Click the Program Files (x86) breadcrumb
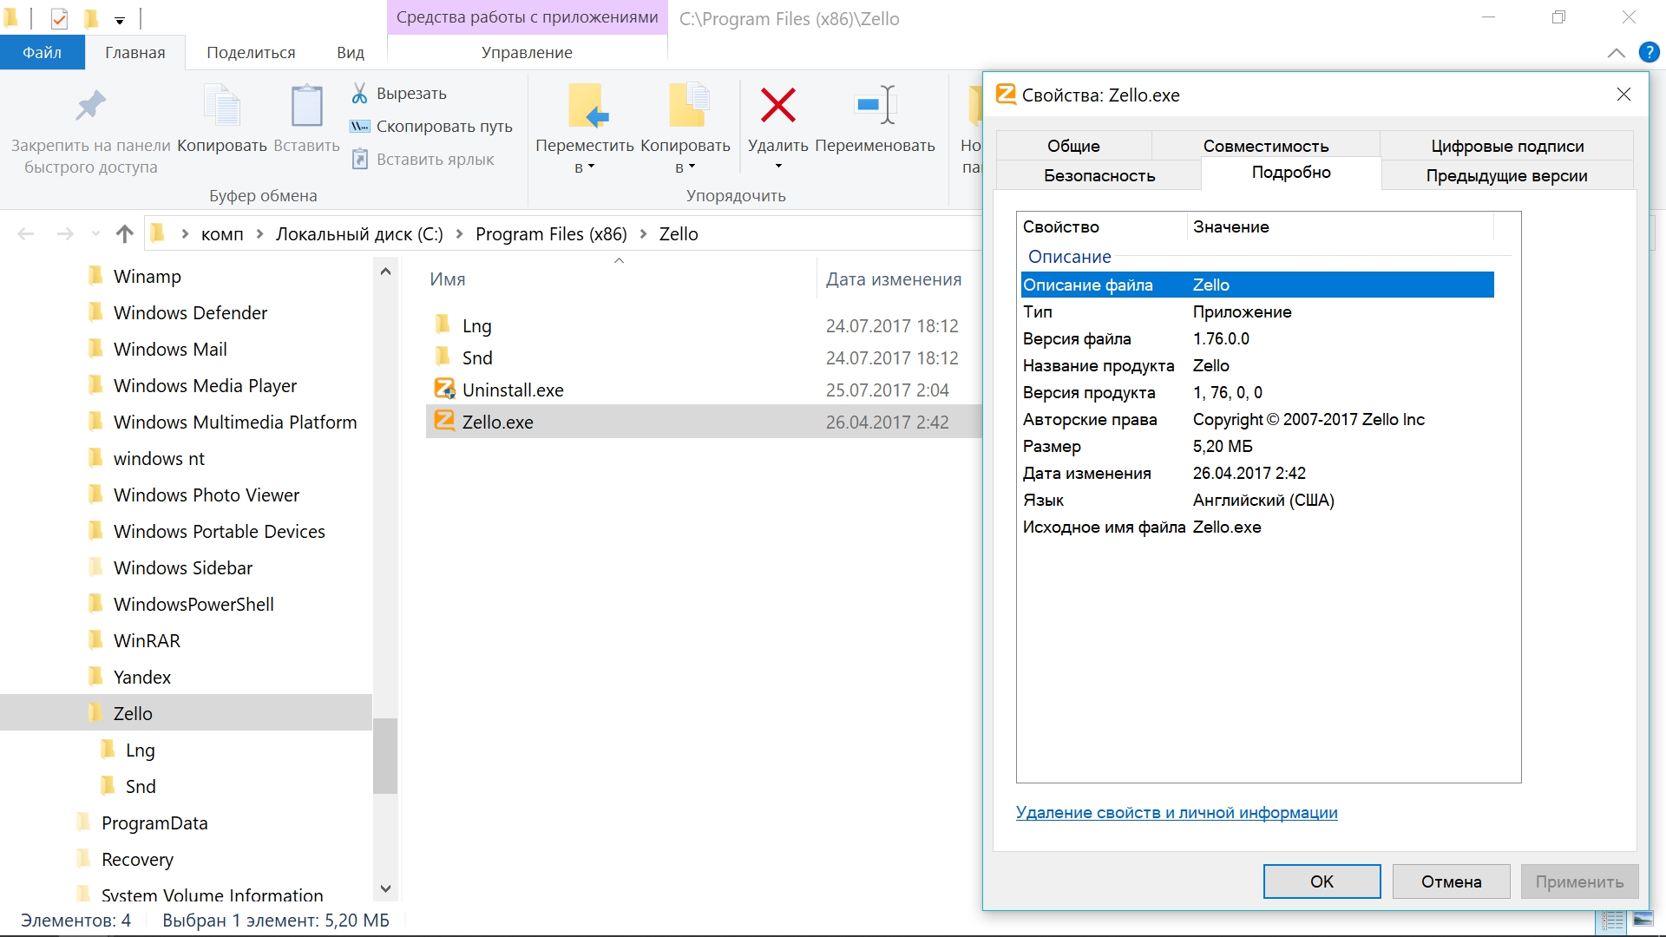The width and height of the screenshot is (1666, 937). click(x=551, y=234)
